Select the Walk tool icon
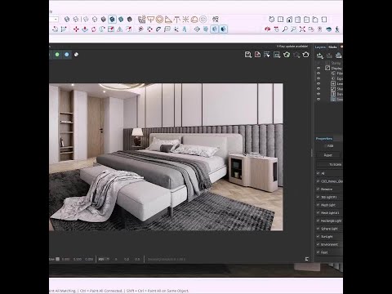The width and height of the screenshot is (392, 294). pyautogui.click(x=337, y=29)
